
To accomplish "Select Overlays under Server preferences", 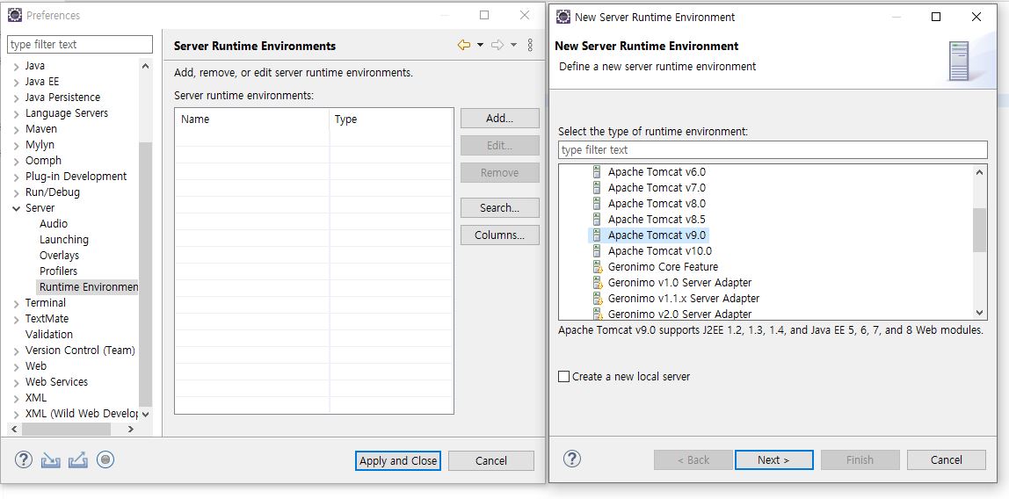I will [x=59, y=256].
